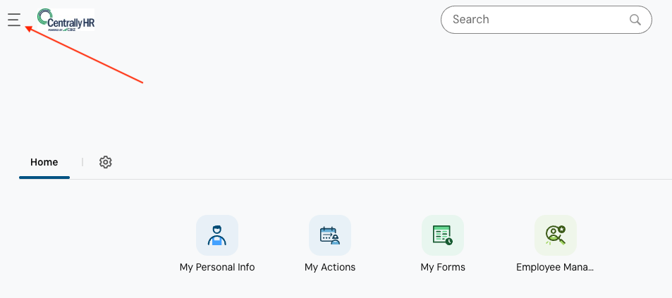Click the 'Search' placeholder text
Screen dimensions: 672x298
coord(471,20)
